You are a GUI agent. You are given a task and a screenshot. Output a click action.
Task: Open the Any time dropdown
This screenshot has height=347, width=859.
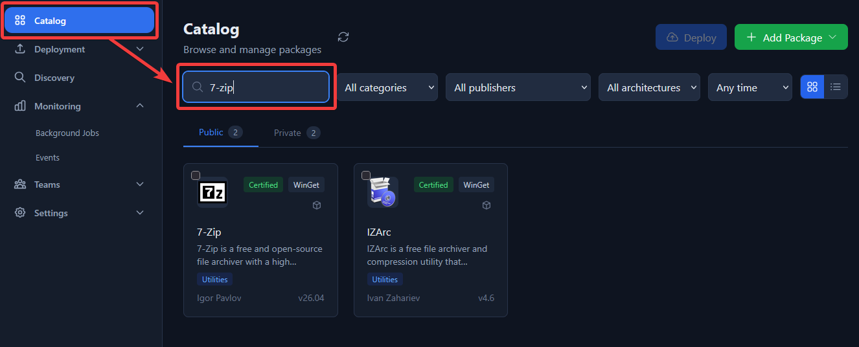click(750, 87)
